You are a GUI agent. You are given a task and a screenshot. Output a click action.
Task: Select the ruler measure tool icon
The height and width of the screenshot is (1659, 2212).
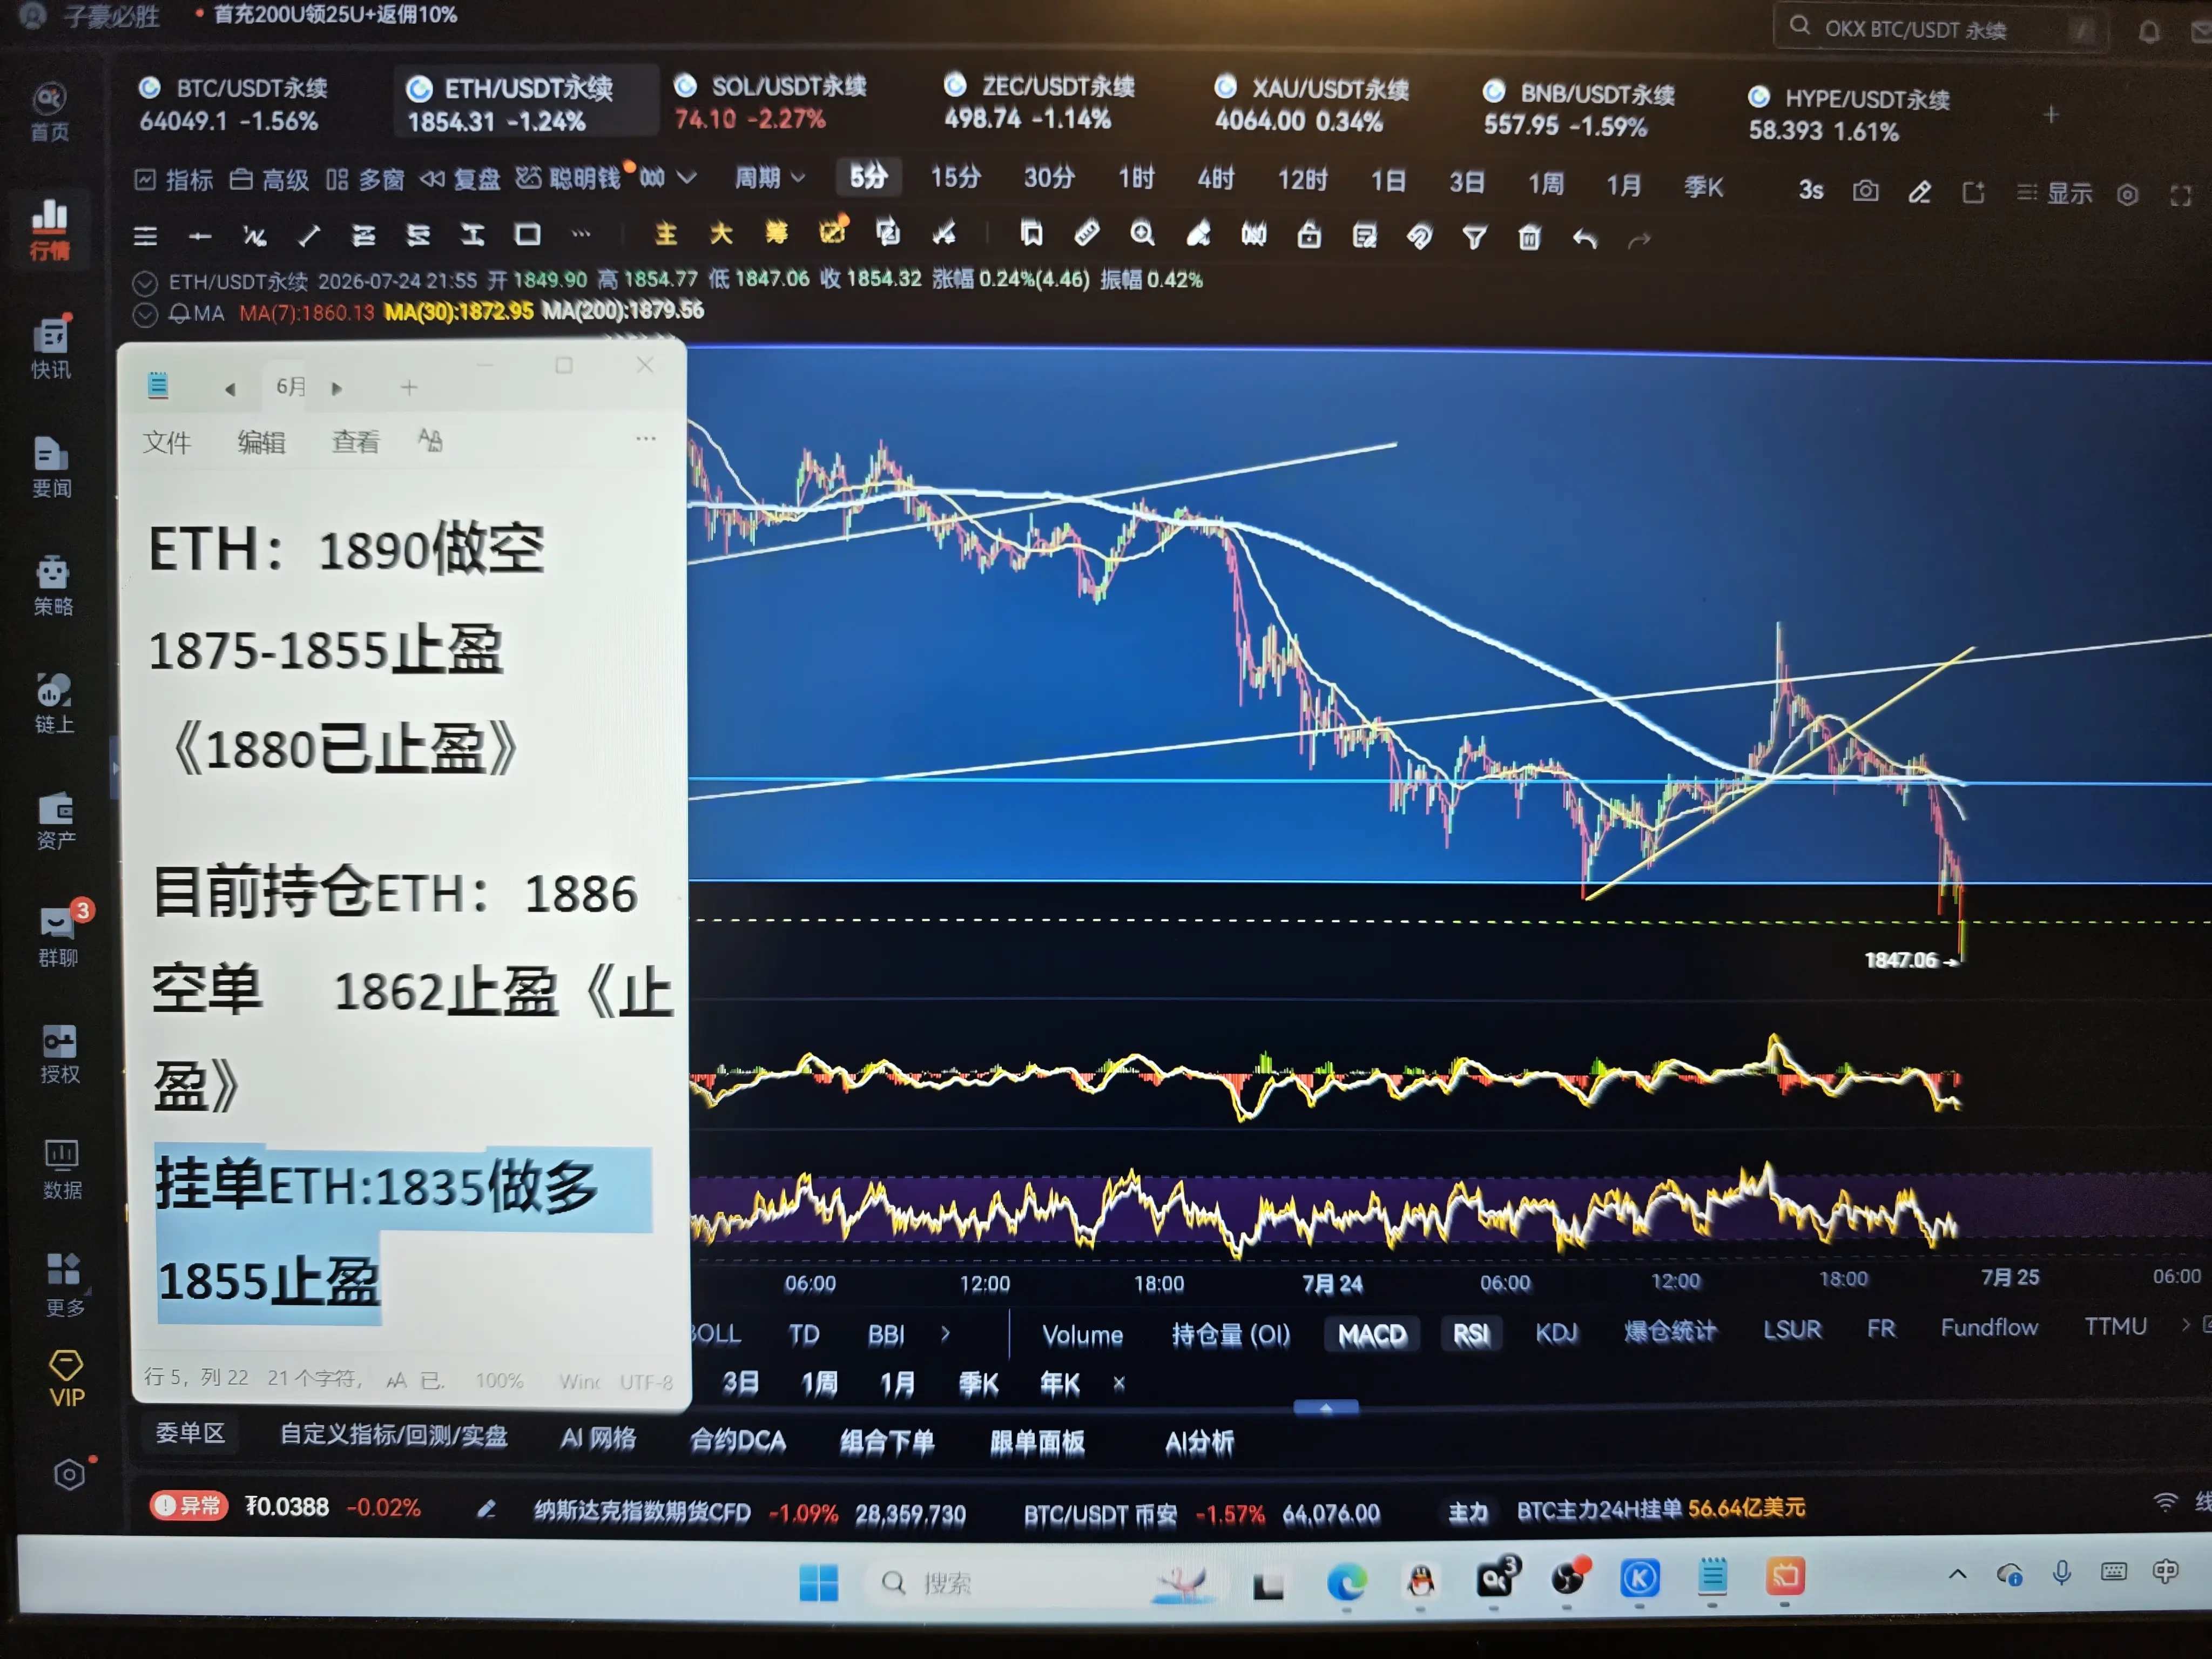pos(1087,234)
